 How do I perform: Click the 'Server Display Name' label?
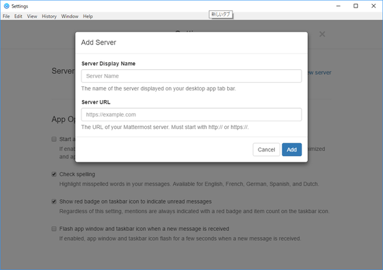tap(109, 64)
